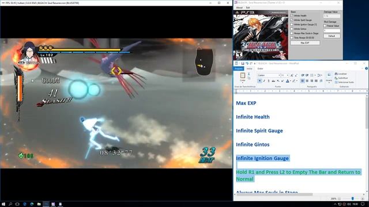Apply superscript formatting in WordPad
The width and height of the screenshot is (369, 207).
click(x=282, y=80)
